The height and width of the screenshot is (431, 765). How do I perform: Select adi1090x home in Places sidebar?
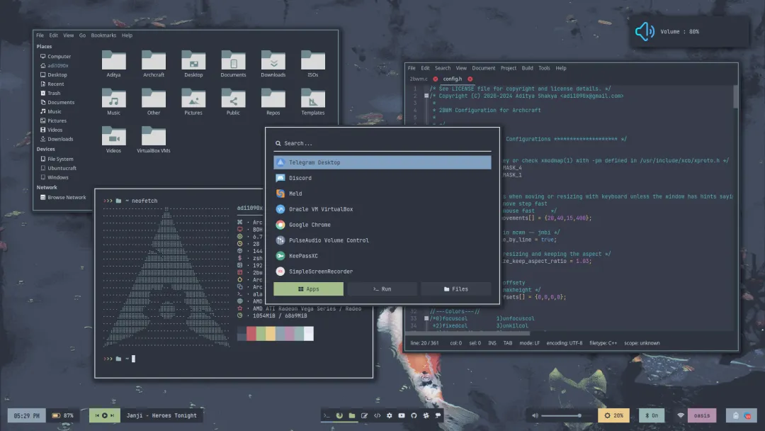click(x=54, y=65)
